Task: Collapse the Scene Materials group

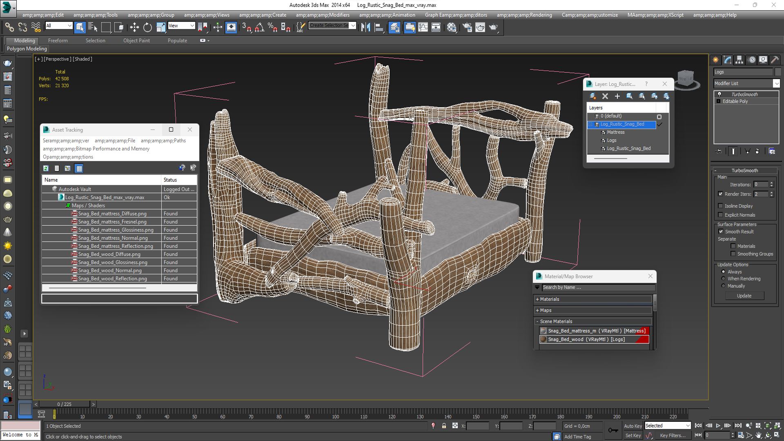Action: (537, 321)
